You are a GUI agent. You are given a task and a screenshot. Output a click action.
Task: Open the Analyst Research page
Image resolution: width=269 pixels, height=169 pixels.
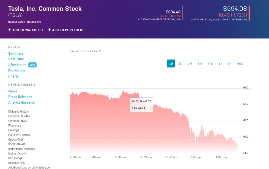[22, 102]
